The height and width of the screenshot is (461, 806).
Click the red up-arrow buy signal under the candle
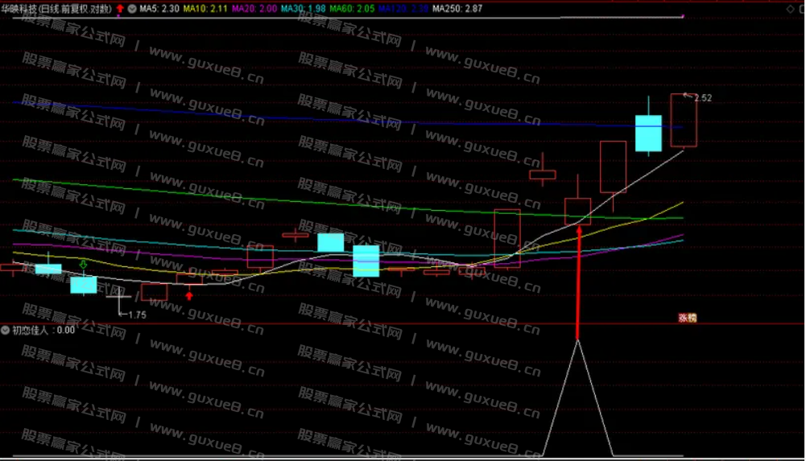click(x=189, y=295)
